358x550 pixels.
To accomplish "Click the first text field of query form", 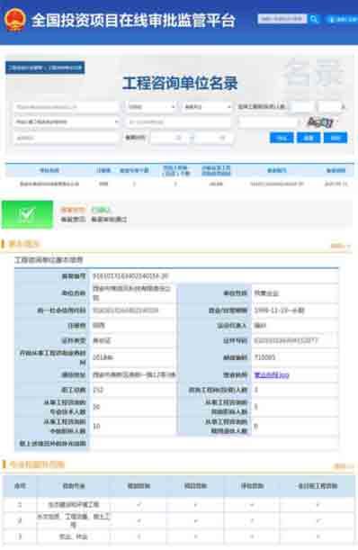I will click(66, 107).
